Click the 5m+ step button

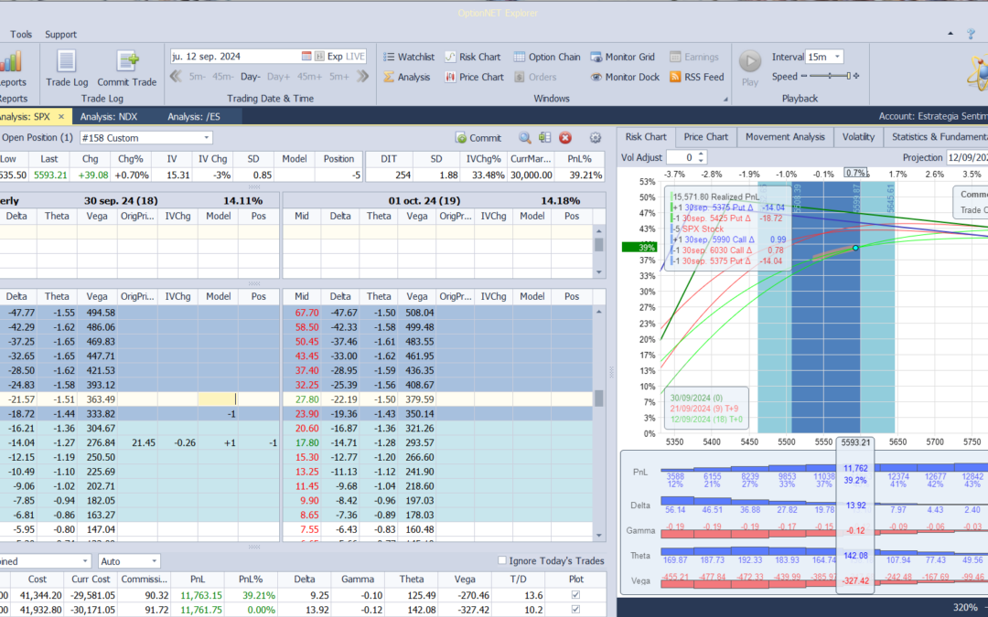click(x=339, y=77)
